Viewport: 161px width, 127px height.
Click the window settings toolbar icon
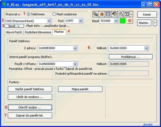[127, 14]
